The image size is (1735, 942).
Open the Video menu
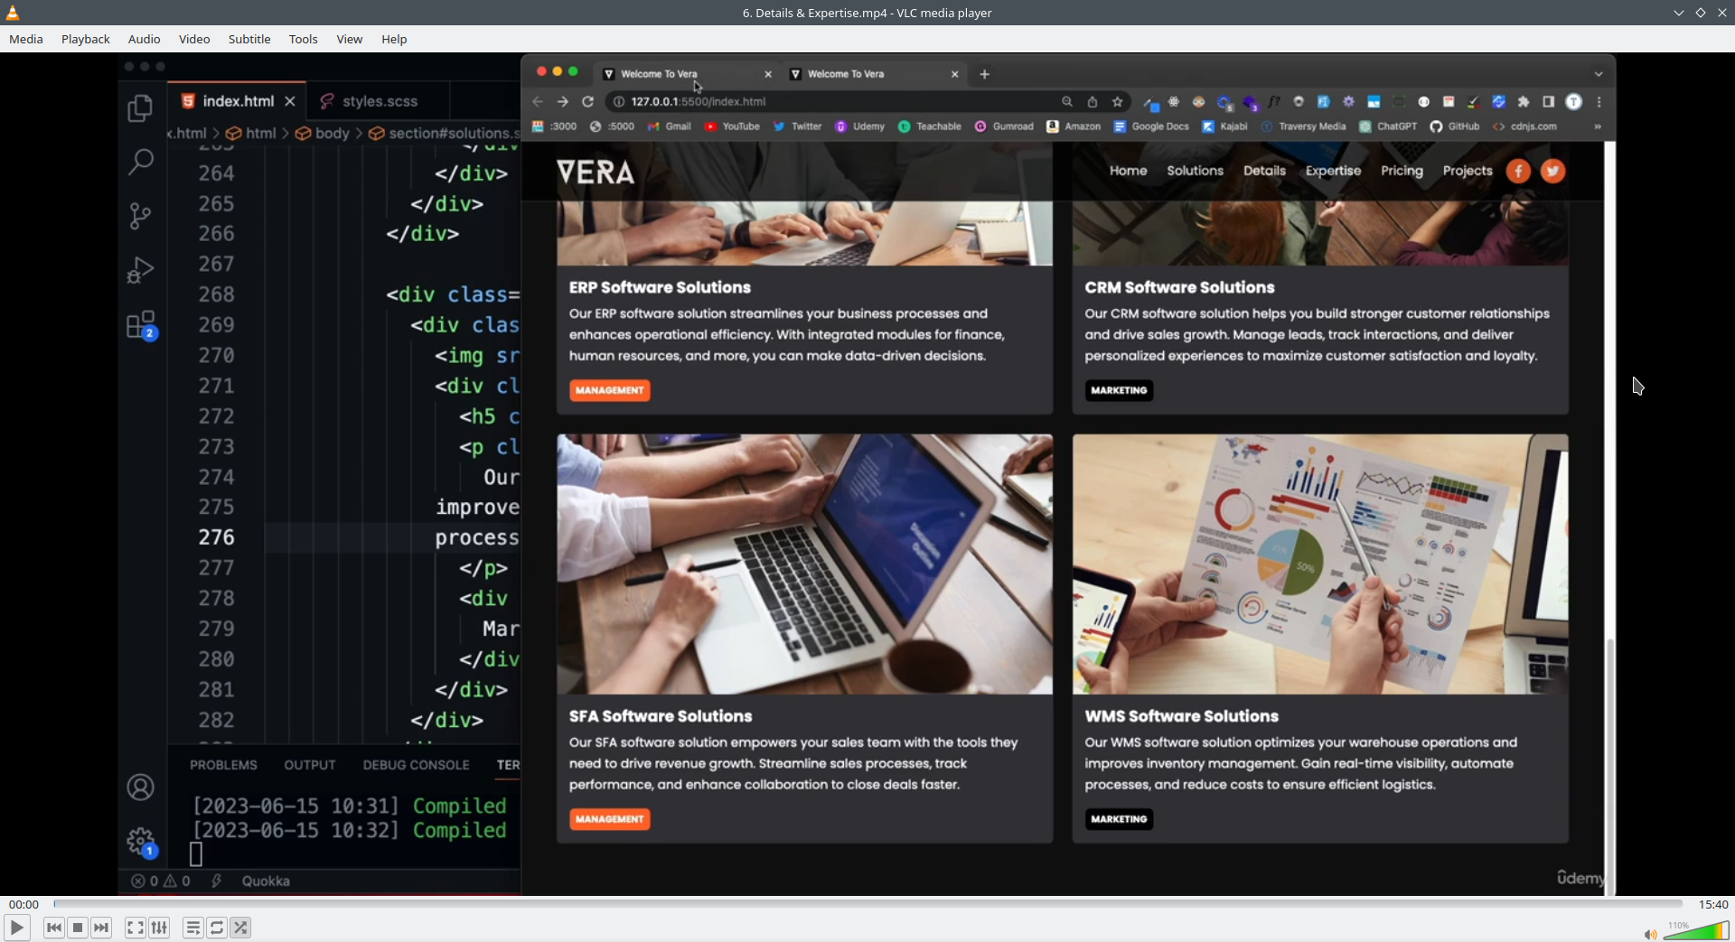click(x=194, y=39)
